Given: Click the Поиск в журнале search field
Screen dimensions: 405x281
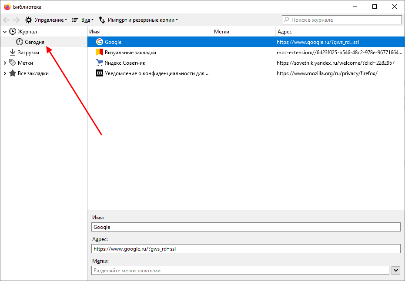Looking at the screenshot, I should point(342,20).
